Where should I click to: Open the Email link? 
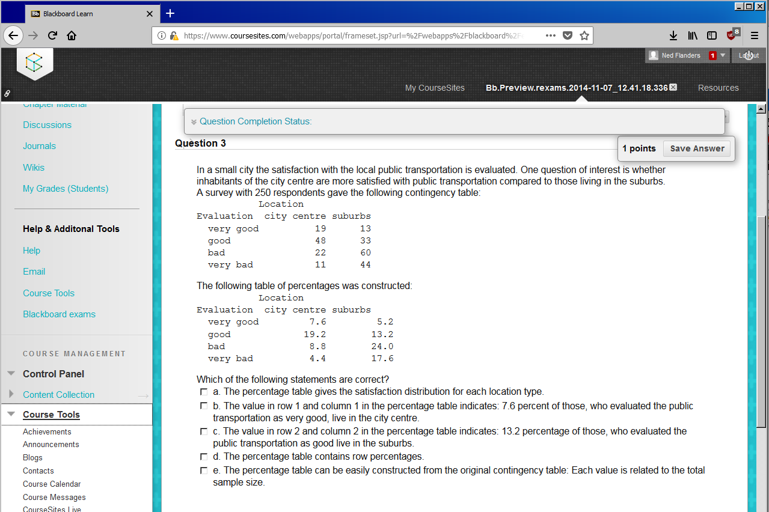pos(34,272)
